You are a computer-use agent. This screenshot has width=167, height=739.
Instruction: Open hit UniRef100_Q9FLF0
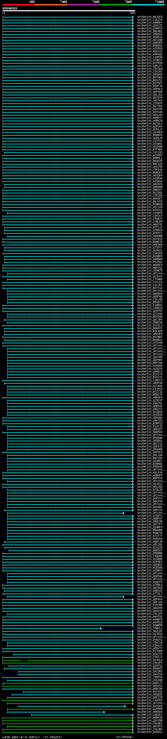coord(150,66)
